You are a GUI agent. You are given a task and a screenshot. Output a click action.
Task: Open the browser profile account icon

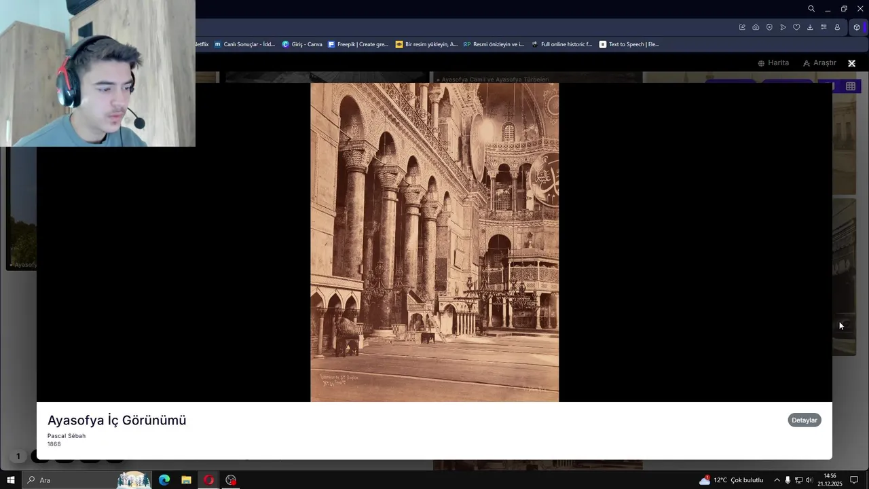(837, 27)
